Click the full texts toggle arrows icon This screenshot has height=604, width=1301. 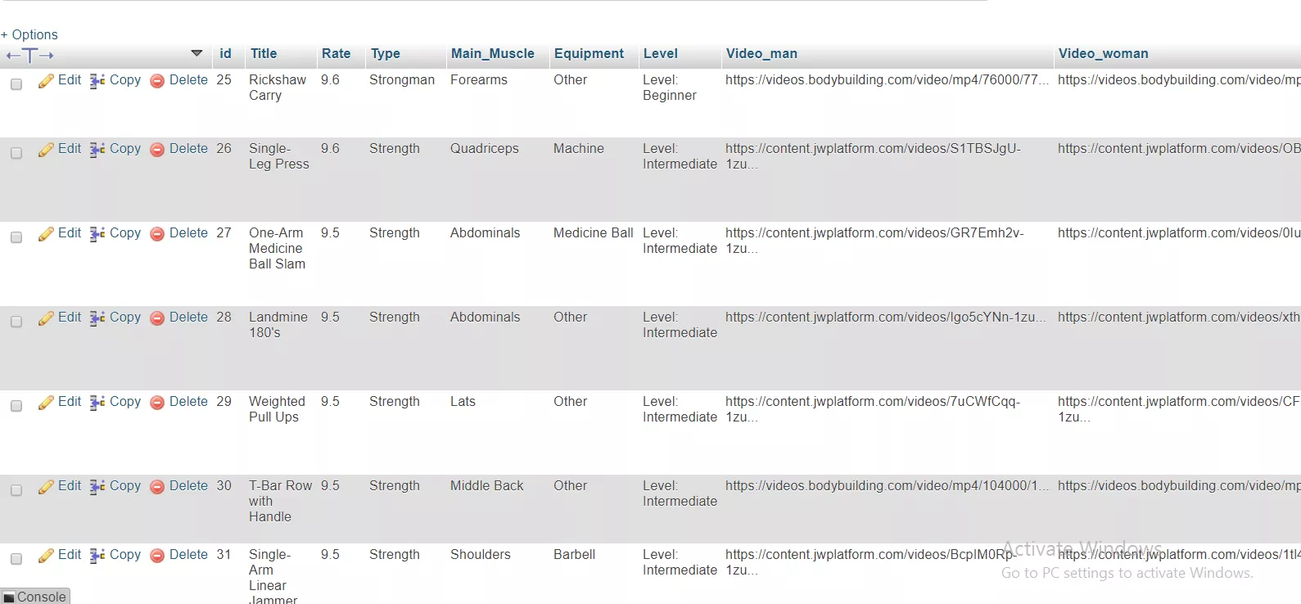(30, 55)
